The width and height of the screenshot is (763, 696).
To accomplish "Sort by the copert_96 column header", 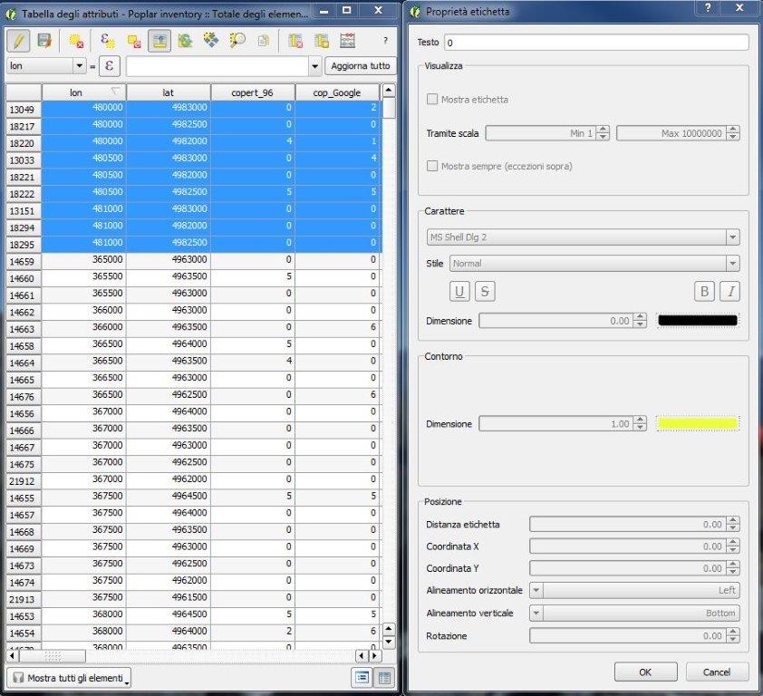I will (x=252, y=92).
